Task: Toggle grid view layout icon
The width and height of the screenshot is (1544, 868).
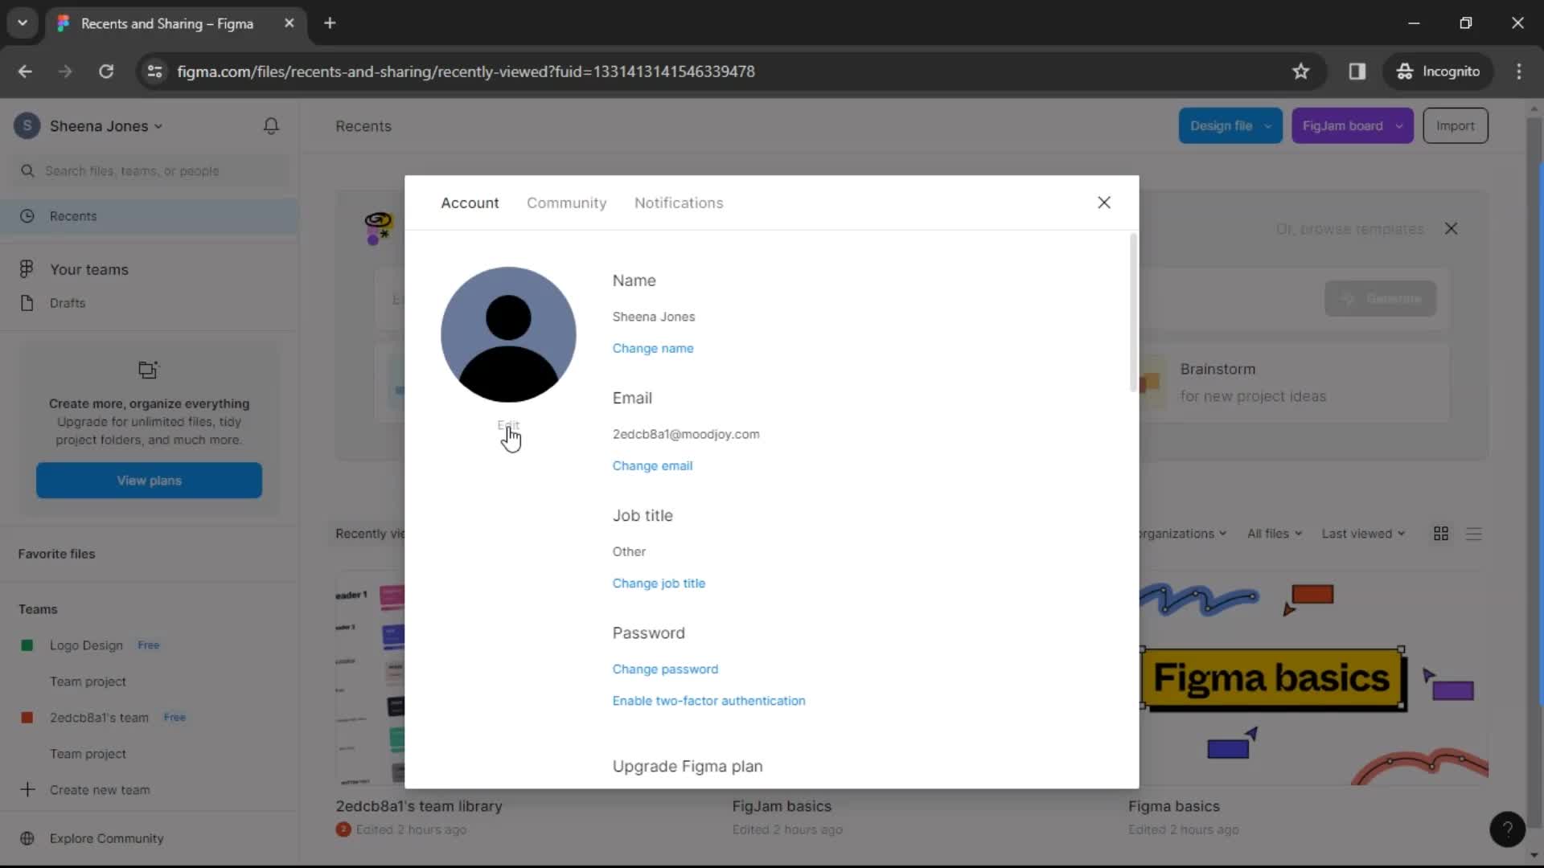Action: coord(1441,533)
